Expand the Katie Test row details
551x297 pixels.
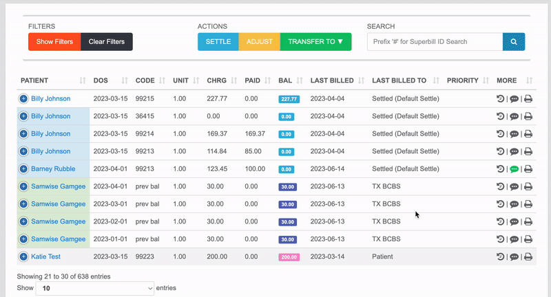coord(23,256)
